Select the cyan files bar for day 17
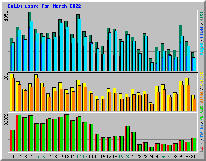 click(x=110, y=52)
